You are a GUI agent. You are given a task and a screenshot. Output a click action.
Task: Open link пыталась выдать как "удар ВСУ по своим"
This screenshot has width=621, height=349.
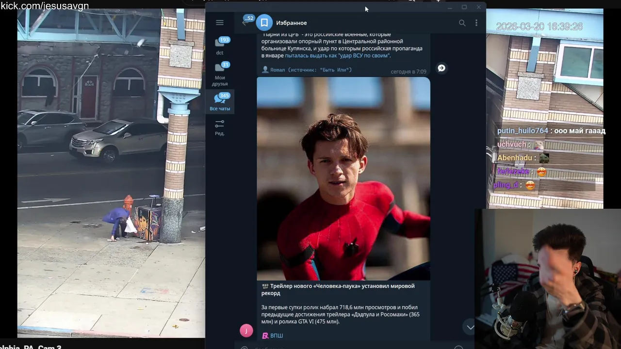pyautogui.click(x=338, y=56)
